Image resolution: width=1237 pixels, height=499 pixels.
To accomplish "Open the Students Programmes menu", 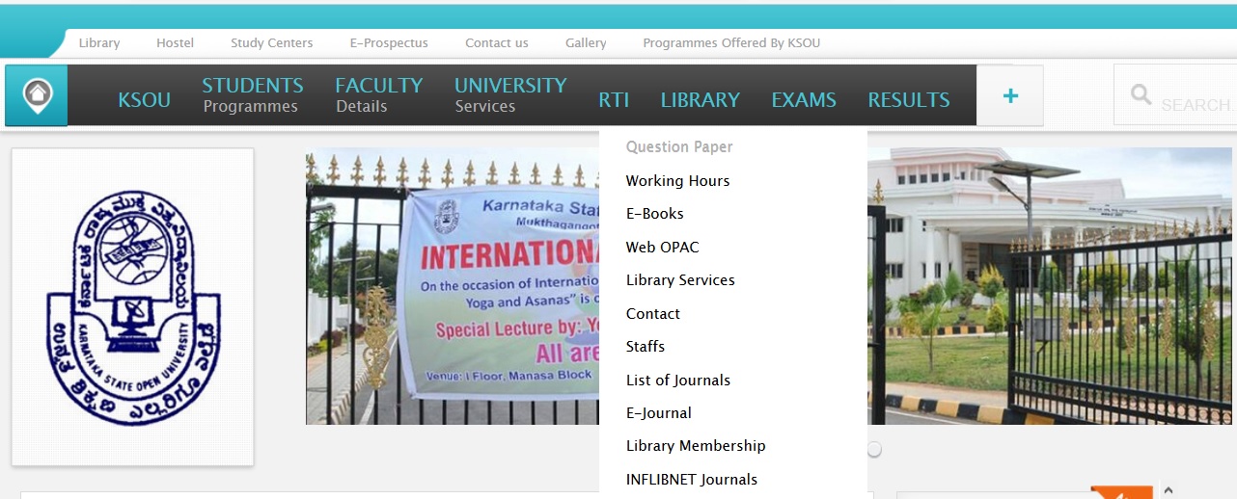I will point(252,95).
